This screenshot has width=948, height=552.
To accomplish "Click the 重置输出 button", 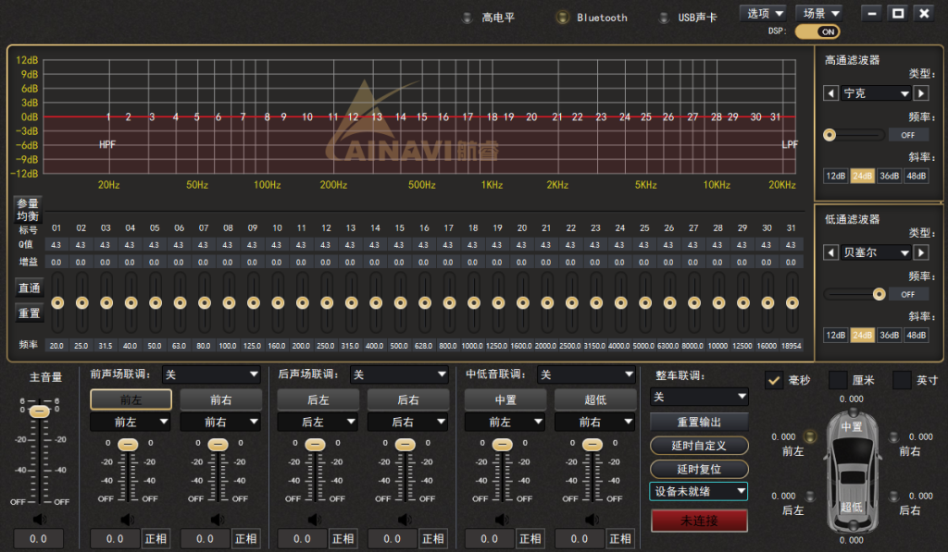I will coord(699,422).
